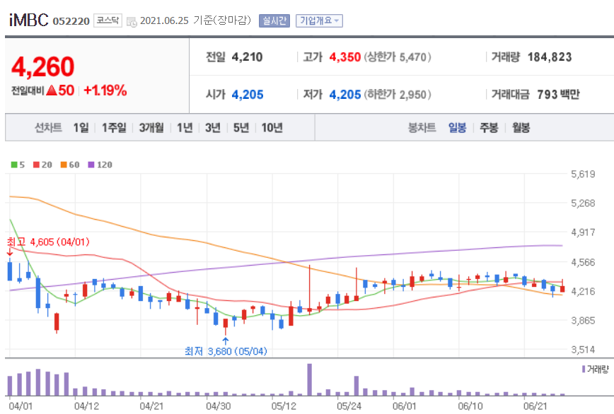The image size is (614, 414).
Task: Click the 거래량 value 184,823
Action: [x=550, y=57]
